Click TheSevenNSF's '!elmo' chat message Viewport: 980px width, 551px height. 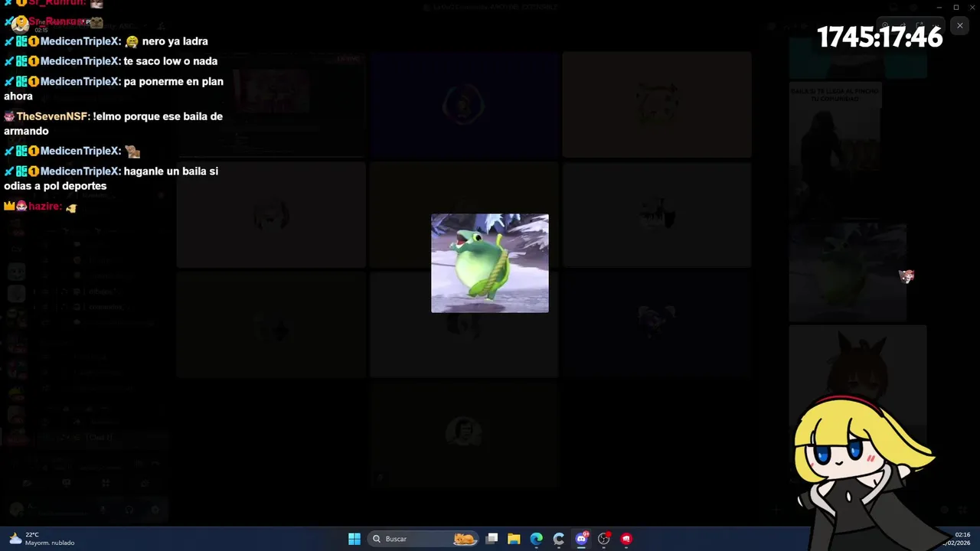click(113, 123)
